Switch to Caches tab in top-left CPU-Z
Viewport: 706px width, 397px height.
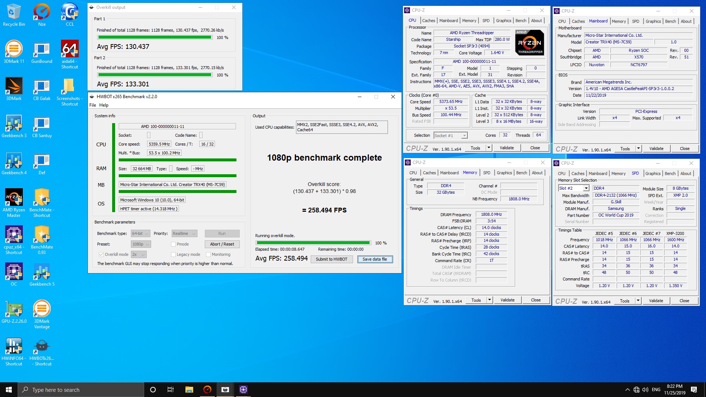pos(428,21)
